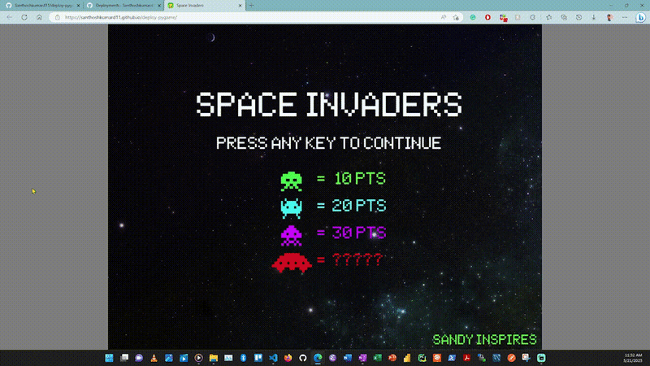Open Trello from the taskbar

pos(258,358)
